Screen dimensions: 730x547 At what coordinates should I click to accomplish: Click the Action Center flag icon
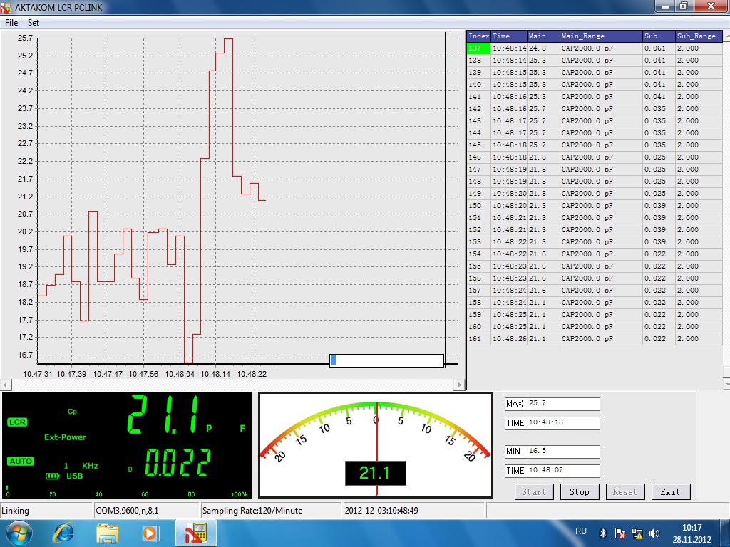620,533
